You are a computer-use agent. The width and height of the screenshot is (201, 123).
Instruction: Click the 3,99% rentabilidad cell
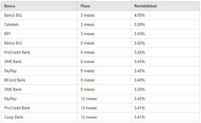[x=139, y=25]
